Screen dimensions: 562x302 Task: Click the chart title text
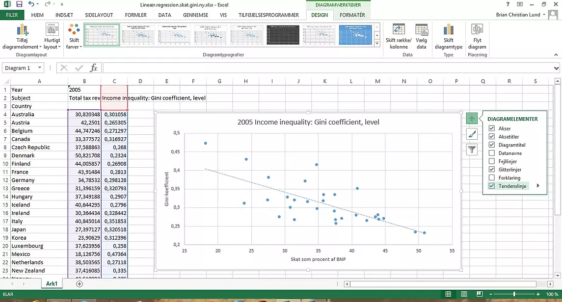point(308,122)
